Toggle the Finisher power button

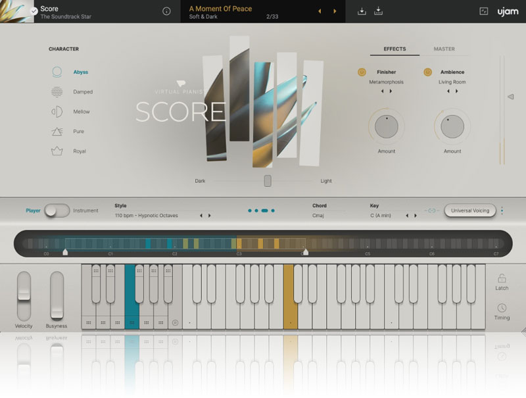(362, 72)
